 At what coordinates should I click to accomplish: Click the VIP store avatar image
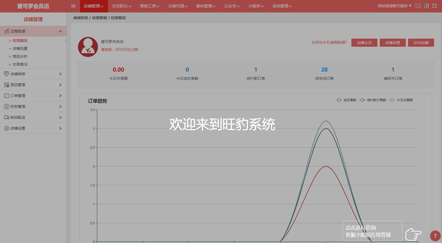[88, 47]
